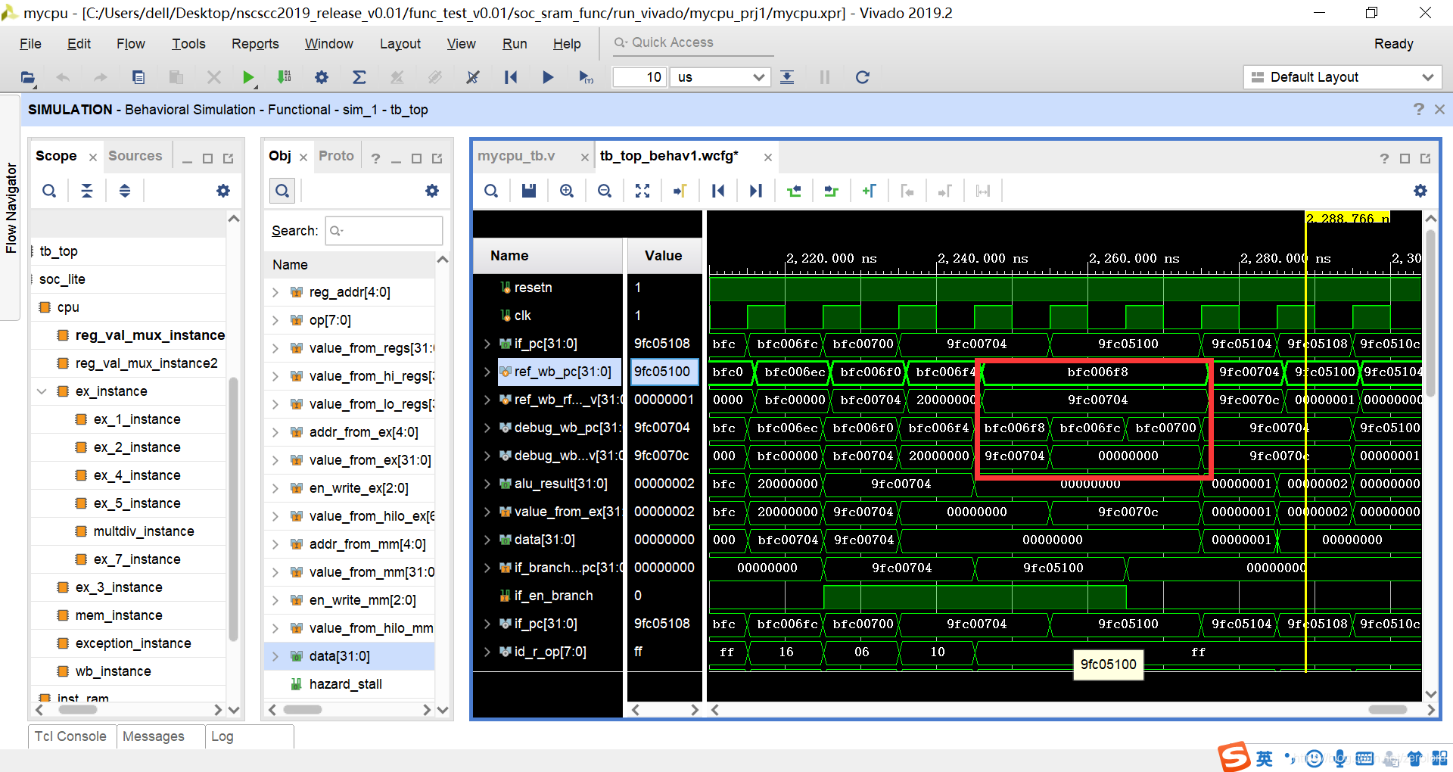This screenshot has width=1453, height=772.
Task: Toggle search in the Objects panel
Action: [x=282, y=191]
